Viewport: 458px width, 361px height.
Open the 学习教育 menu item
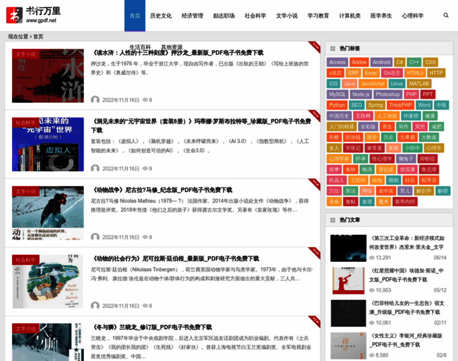(x=318, y=16)
